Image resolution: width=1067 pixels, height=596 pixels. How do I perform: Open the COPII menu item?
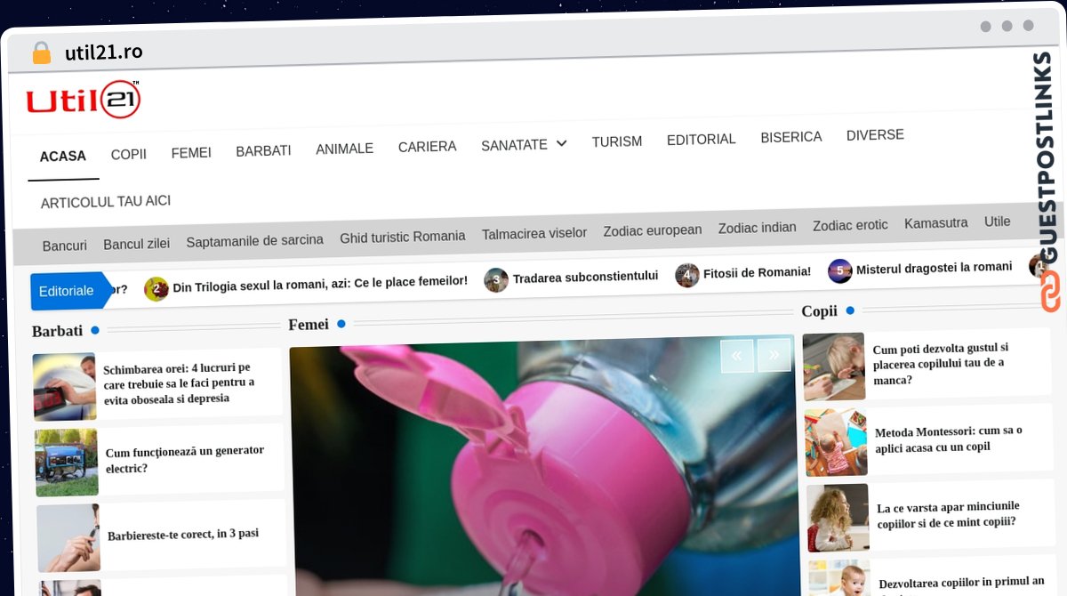pyautogui.click(x=129, y=154)
